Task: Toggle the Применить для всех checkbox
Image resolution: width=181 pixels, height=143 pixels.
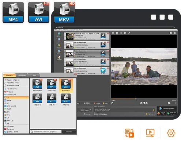Action: pos(95,113)
